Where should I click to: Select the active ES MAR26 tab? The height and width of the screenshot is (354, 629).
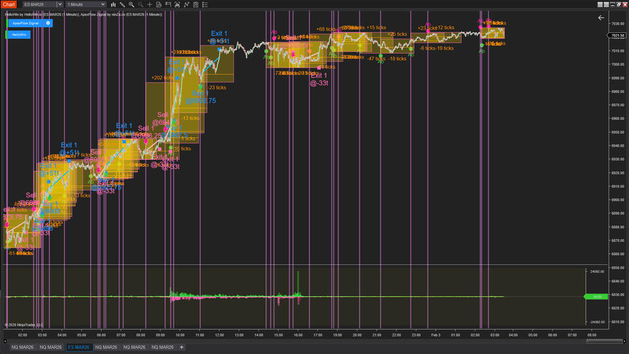click(x=78, y=347)
